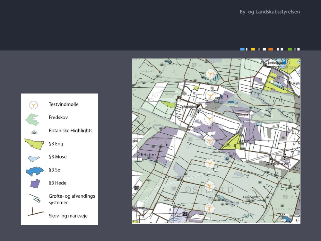
Task: Click the turbine marker overlapping the ØSTERILD text
Action: click(209, 186)
